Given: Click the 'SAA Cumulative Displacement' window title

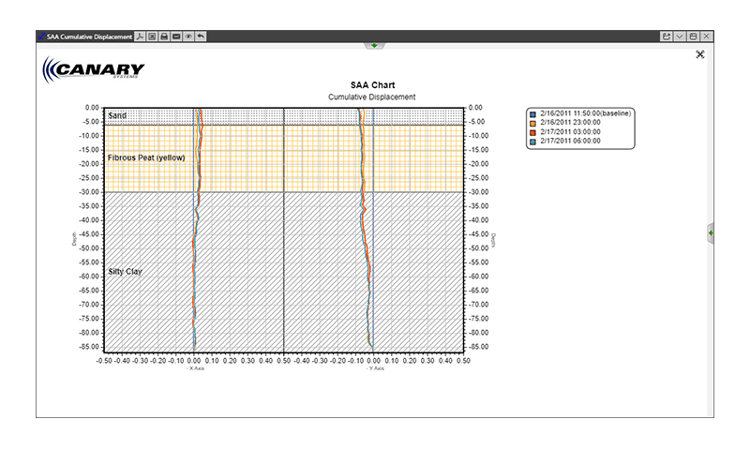Looking at the screenshot, I should [x=89, y=37].
